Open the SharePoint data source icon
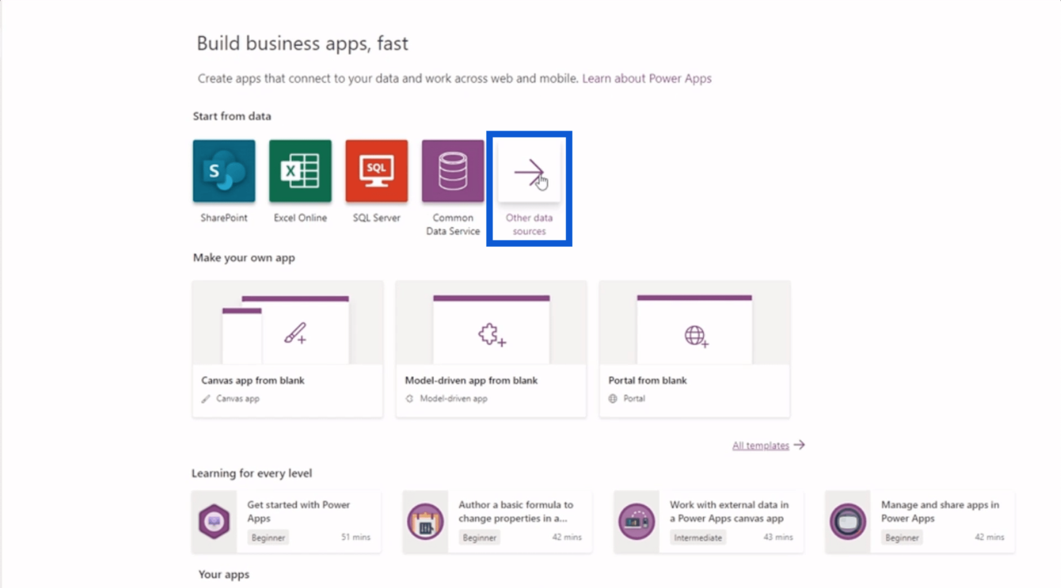 coord(224,171)
